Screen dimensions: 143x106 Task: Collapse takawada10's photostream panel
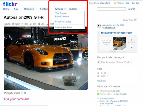(99, 33)
